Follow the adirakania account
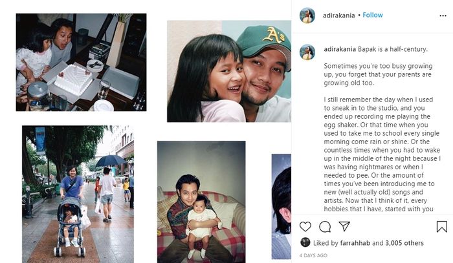453x263 pixels. 373,15
